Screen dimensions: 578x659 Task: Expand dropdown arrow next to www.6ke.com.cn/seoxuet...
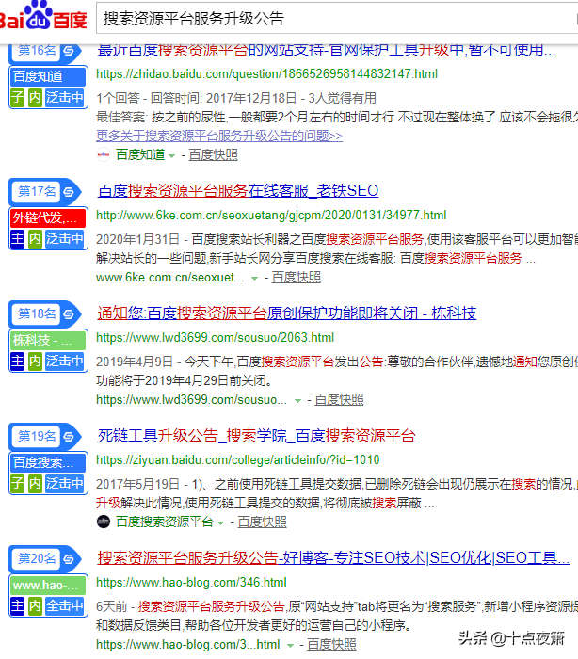click(x=254, y=279)
